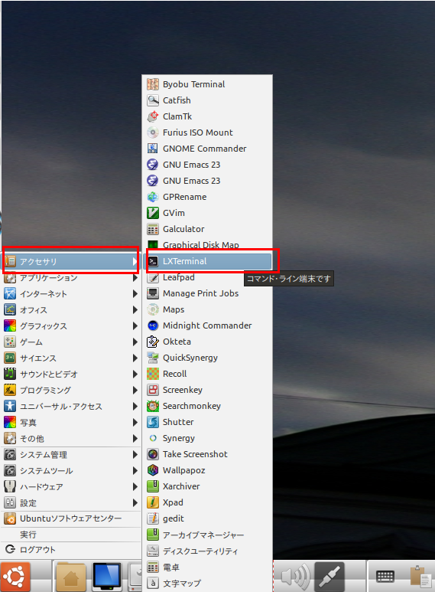Click the monitor icon in the taskbar

pyautogui.click(x=107, y=577)
